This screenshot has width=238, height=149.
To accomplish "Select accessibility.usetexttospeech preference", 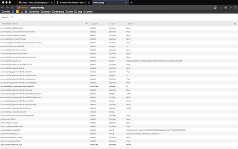I will click(x=119, y=112).
